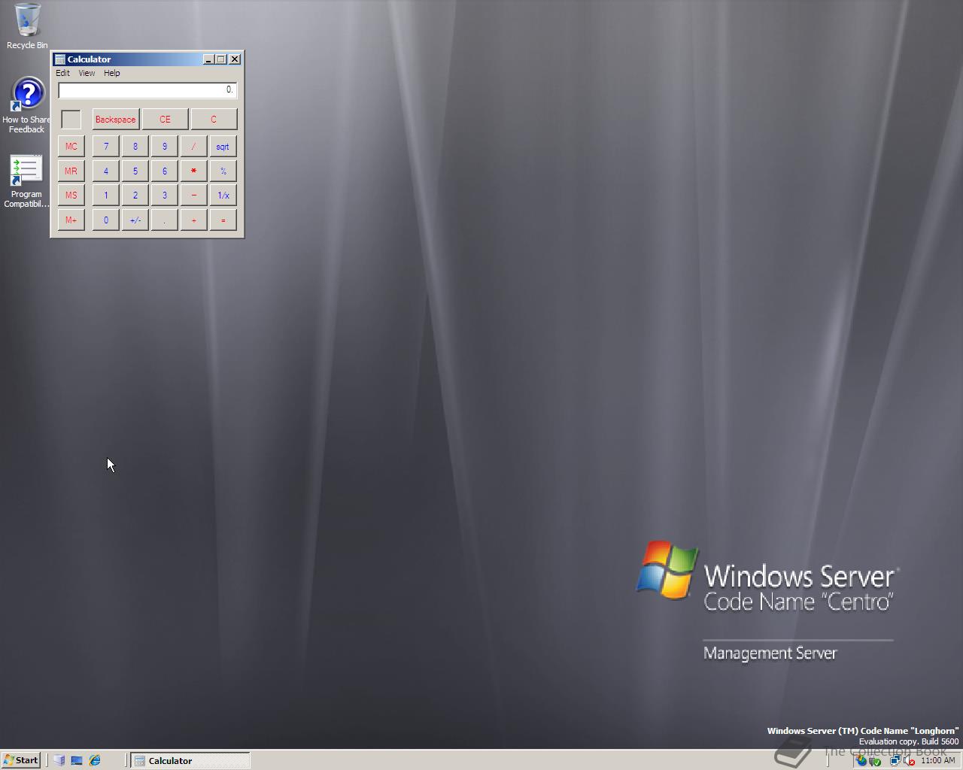Close the Calculator window

(235, 59)
